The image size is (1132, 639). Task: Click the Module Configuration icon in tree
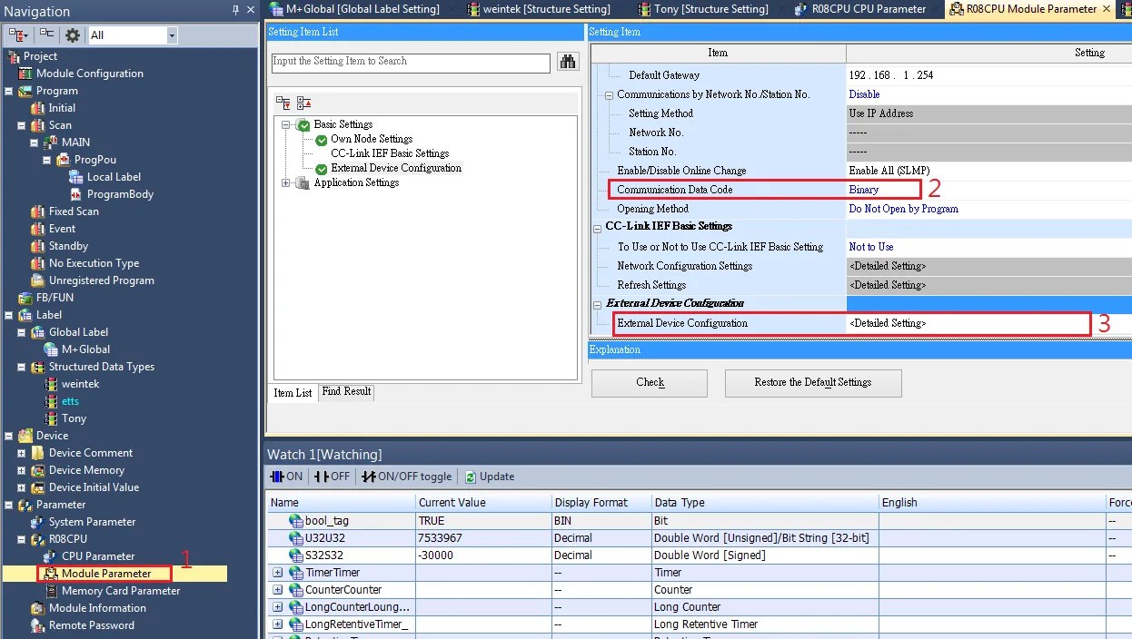25,74
